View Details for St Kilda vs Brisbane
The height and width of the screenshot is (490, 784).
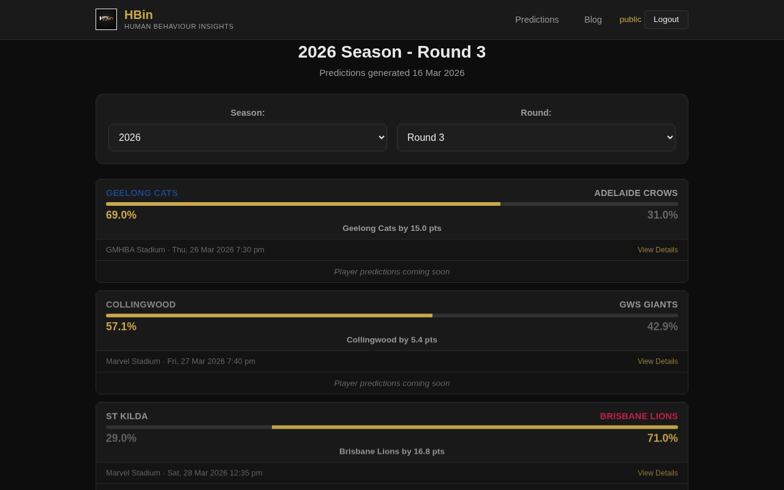point(657,473)
